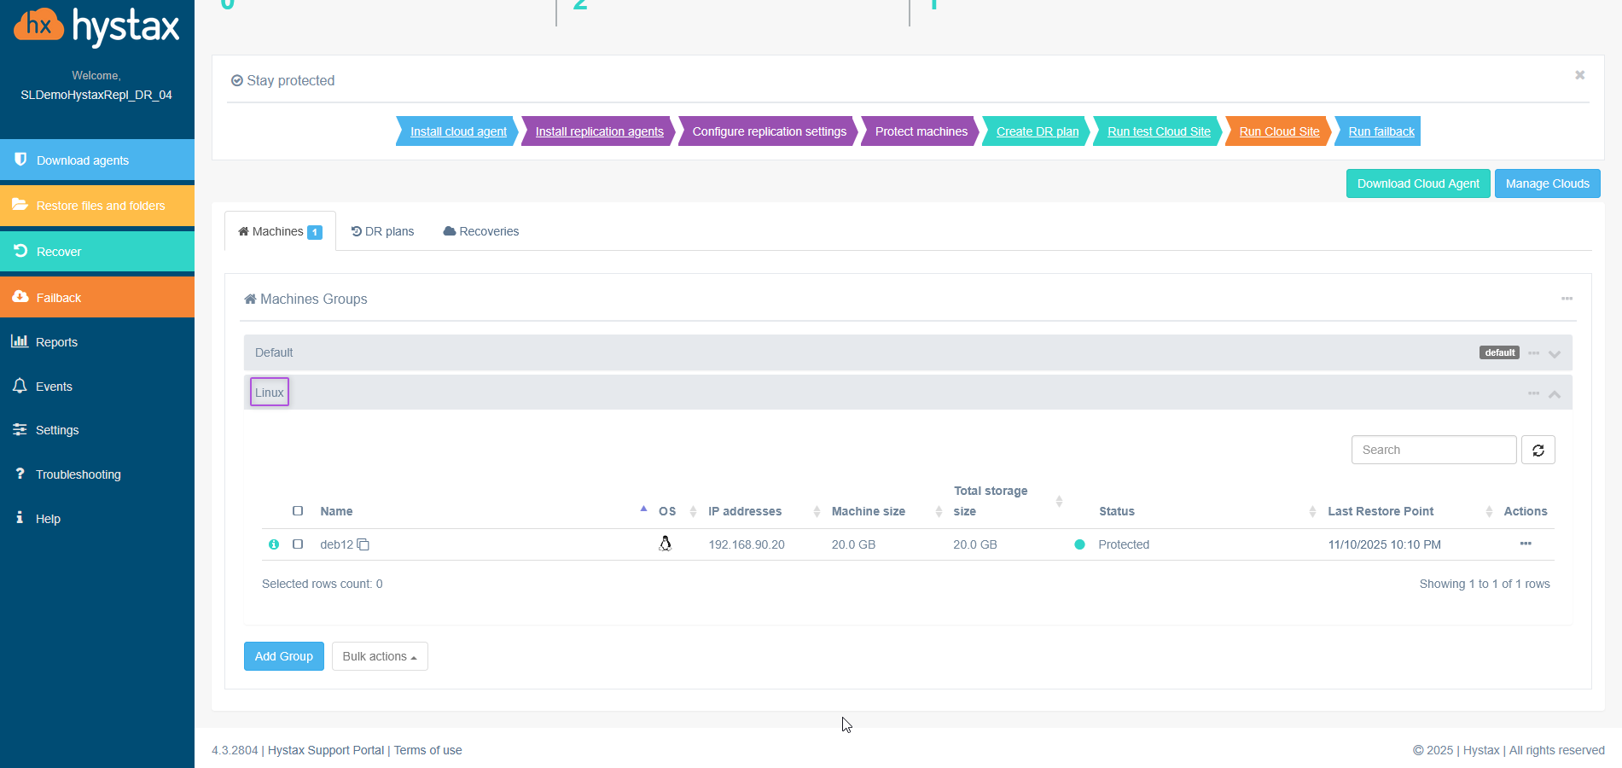
Task: Collapse the Linux machines group chevron
Action: (1555, 394)
